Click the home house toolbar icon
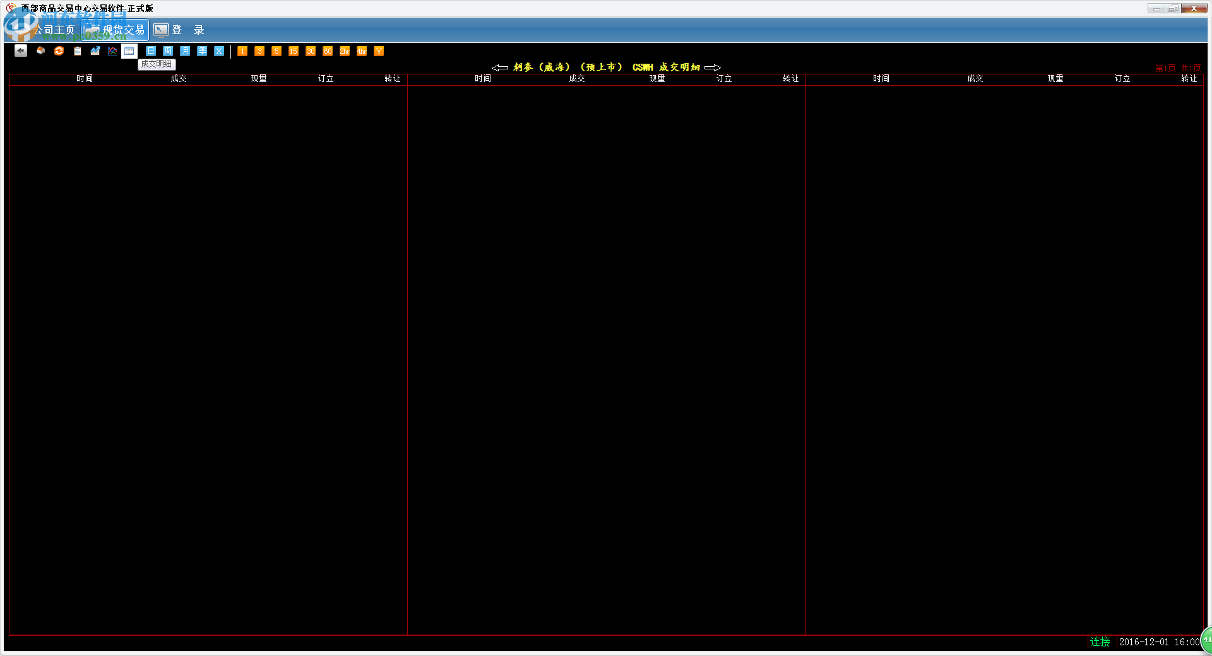The image size is (1212, 656). (40, 51)
